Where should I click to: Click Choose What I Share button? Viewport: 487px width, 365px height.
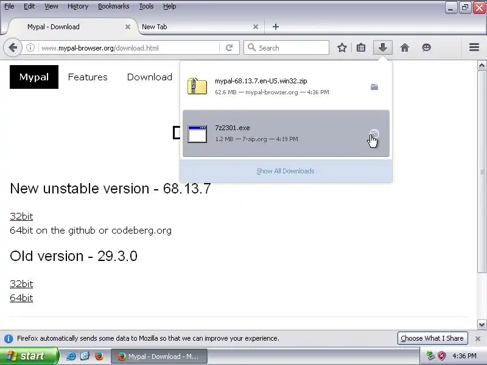[x=432, y=338]
